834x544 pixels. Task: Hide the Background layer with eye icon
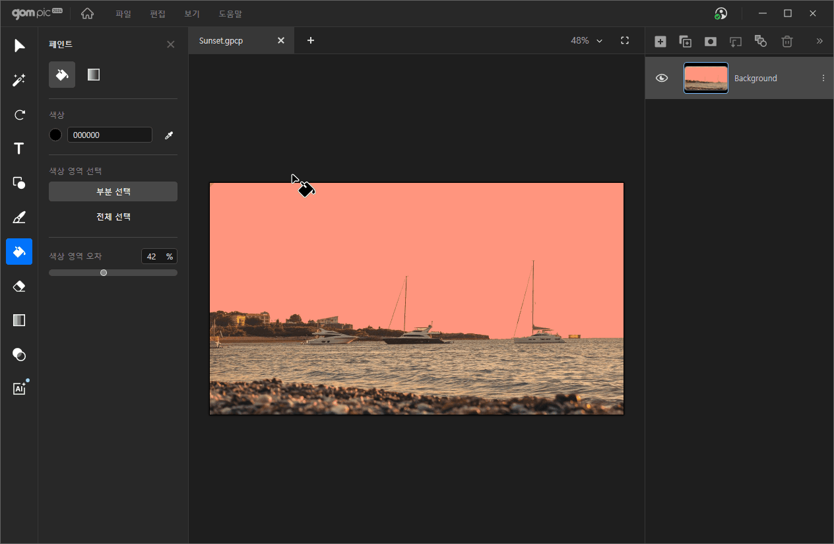(662, 78)
